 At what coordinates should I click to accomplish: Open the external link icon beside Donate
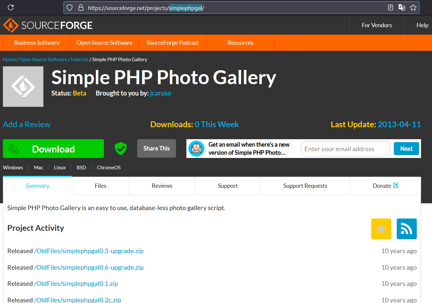click(396, 185)
